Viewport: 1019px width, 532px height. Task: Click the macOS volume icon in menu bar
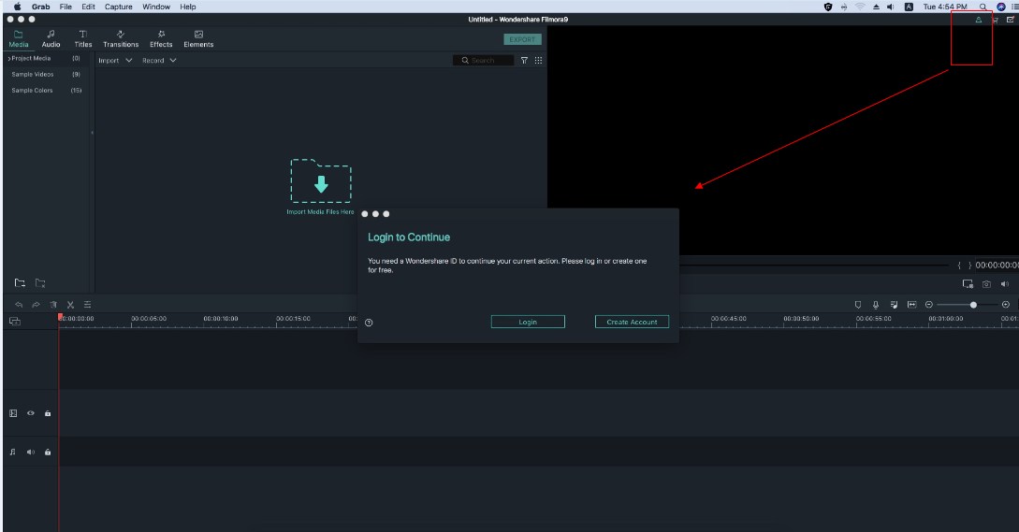(890, 7)
